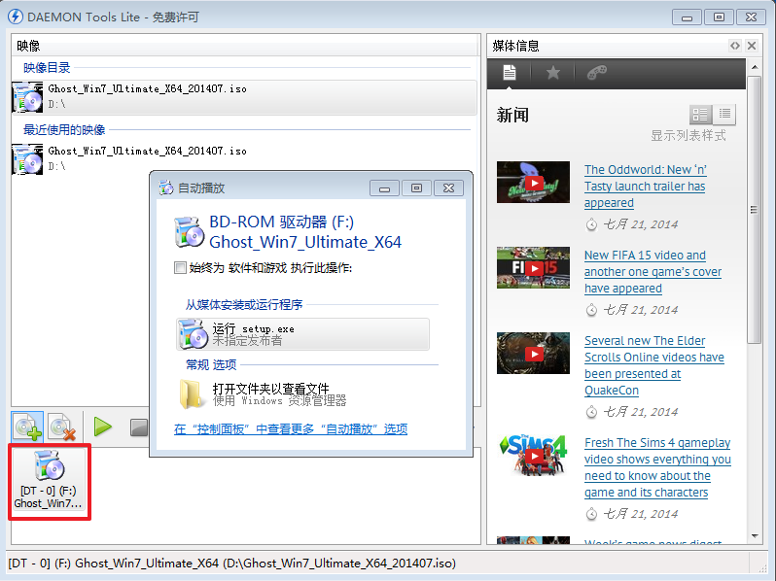
Task: Click the green Mount play icon
Action: click(103, 427)
